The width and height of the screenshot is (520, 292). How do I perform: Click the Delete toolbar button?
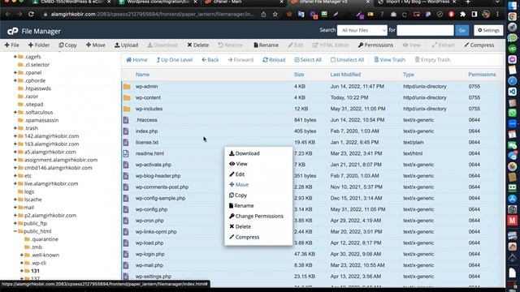pos(198,45)
